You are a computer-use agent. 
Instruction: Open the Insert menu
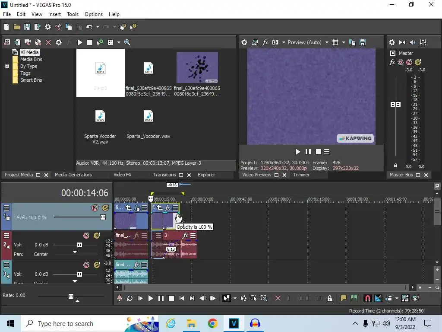coord(54,14)
